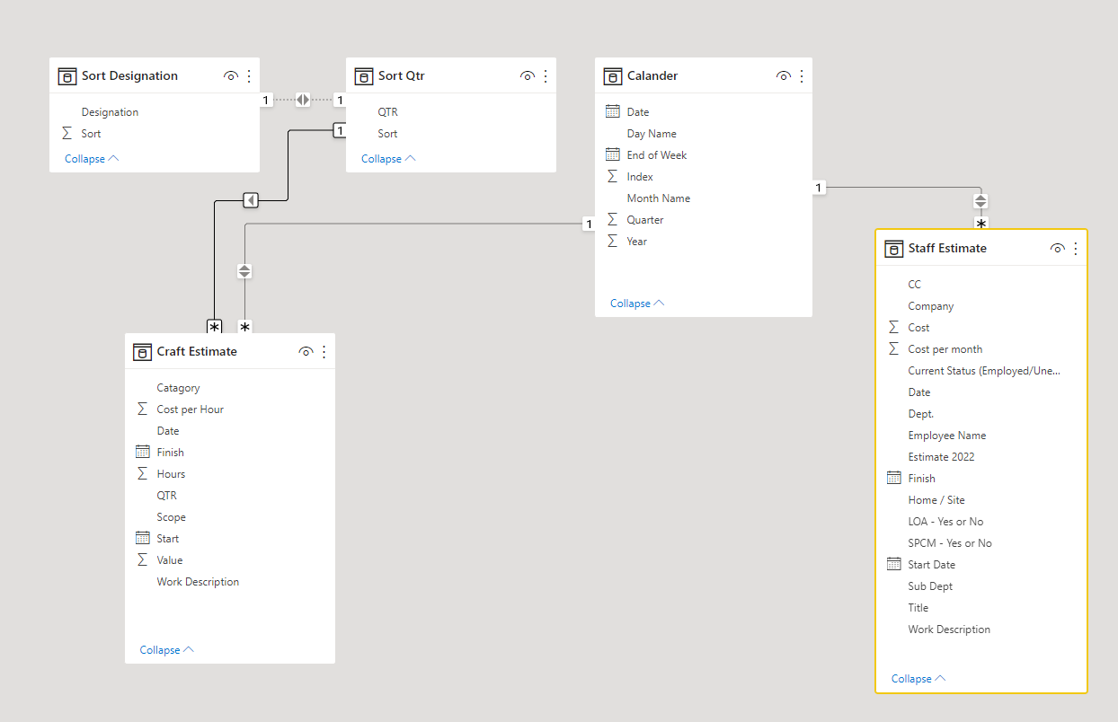This screenshot has height=722, width=1118.
Task: Click the sigma icon next to Index
Action: [613, 177]
